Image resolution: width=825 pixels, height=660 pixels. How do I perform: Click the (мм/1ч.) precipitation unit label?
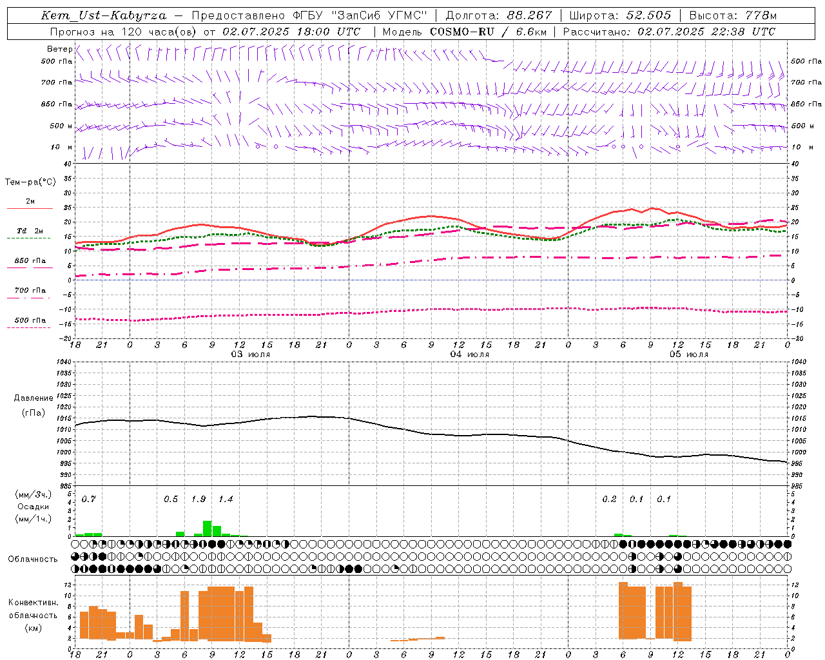point(33,519)
